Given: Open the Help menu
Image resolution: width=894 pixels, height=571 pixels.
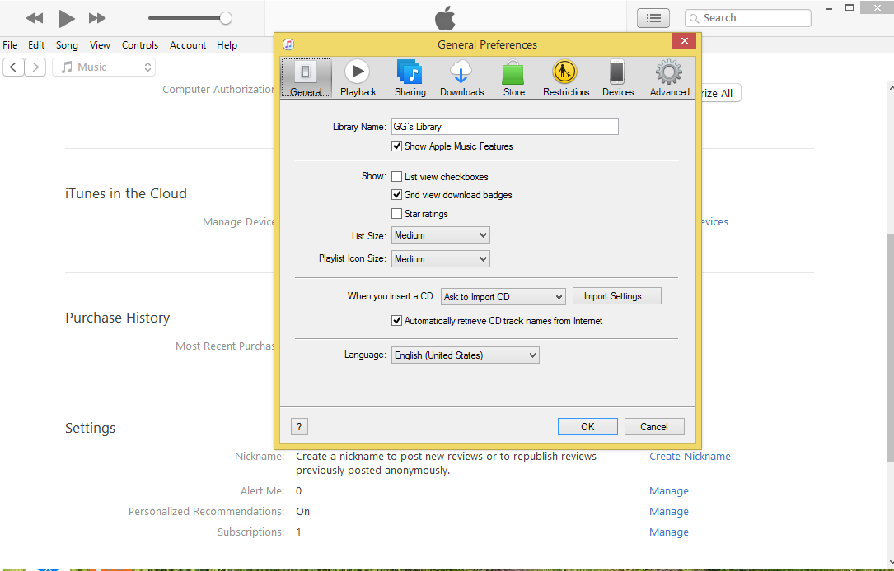Looking at the screenshot, I should point(227,45).
